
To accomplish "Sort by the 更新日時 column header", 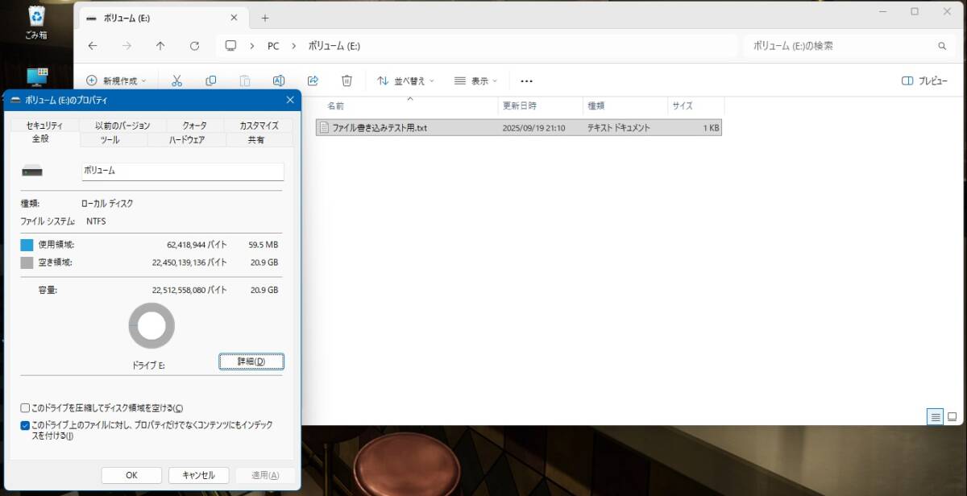I will pos(540,105).
